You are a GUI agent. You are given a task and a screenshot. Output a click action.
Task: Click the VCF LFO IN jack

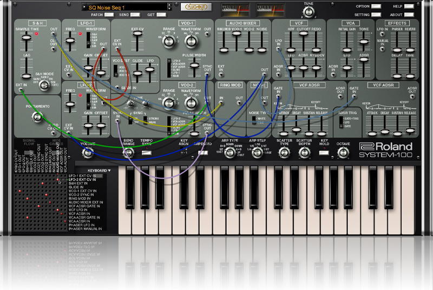click(x=278, y=49)
